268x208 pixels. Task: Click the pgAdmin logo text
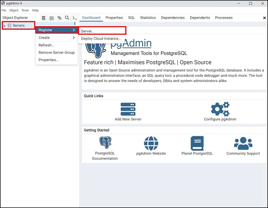[131, 43]
